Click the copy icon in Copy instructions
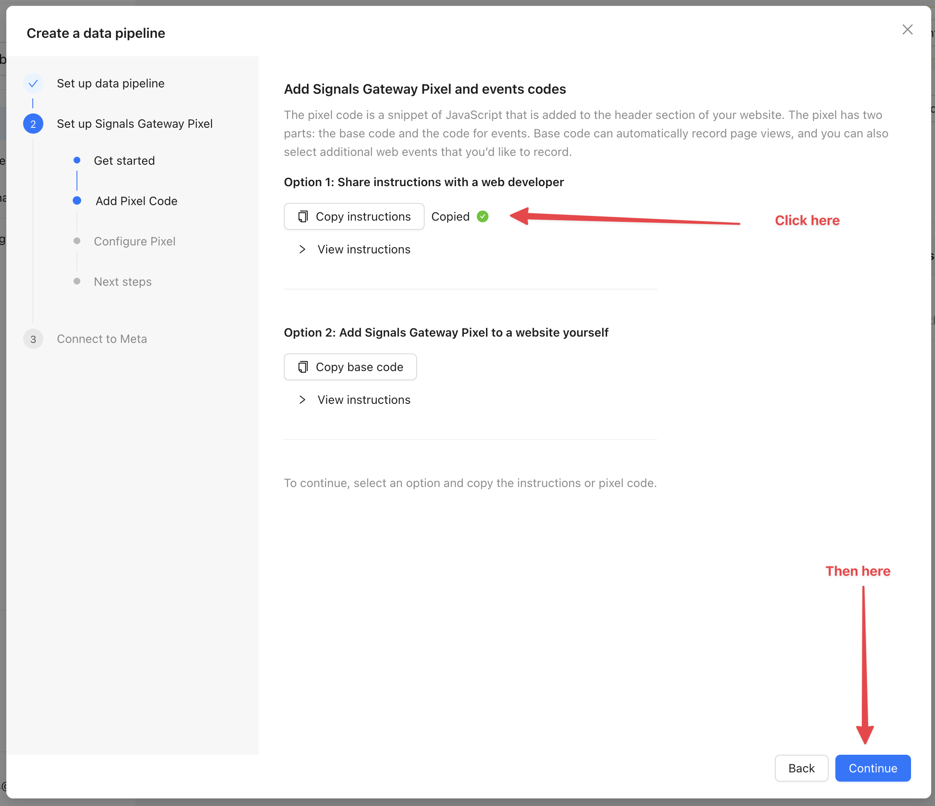The width and height of the screenshot is (935, 806). (x=303, y=216)
